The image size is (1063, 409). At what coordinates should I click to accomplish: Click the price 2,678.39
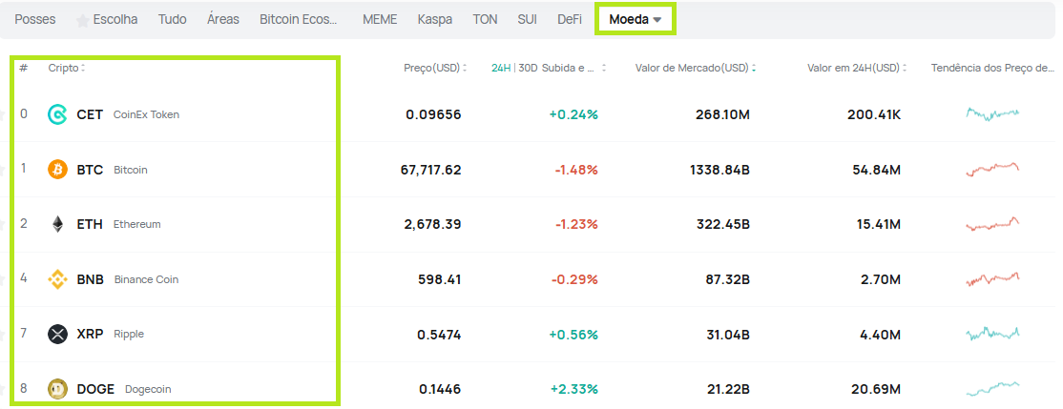pyautogui.click(x=432, y=224)
